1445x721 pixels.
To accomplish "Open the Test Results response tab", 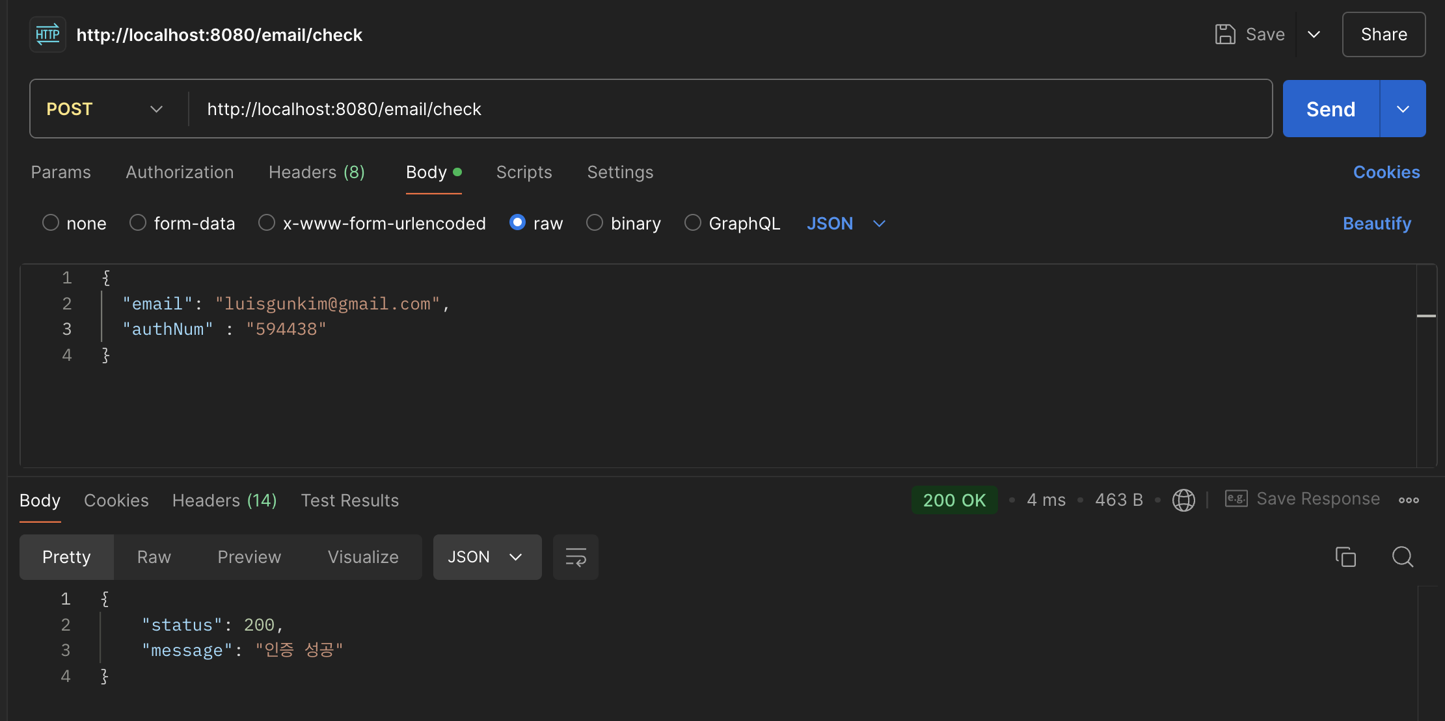I will click(x=349, y=501).
